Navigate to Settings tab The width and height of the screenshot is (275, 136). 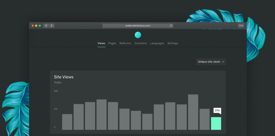pos(173,43)
